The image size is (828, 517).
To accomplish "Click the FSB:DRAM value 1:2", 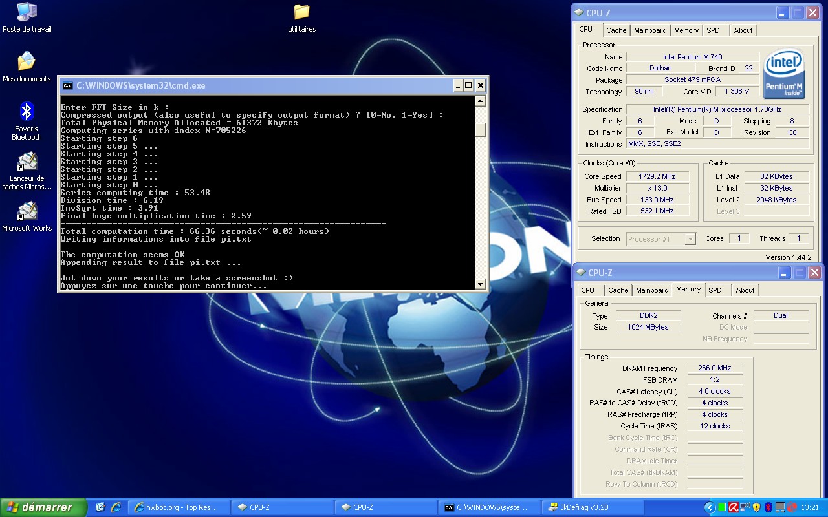I will [715, 379].
